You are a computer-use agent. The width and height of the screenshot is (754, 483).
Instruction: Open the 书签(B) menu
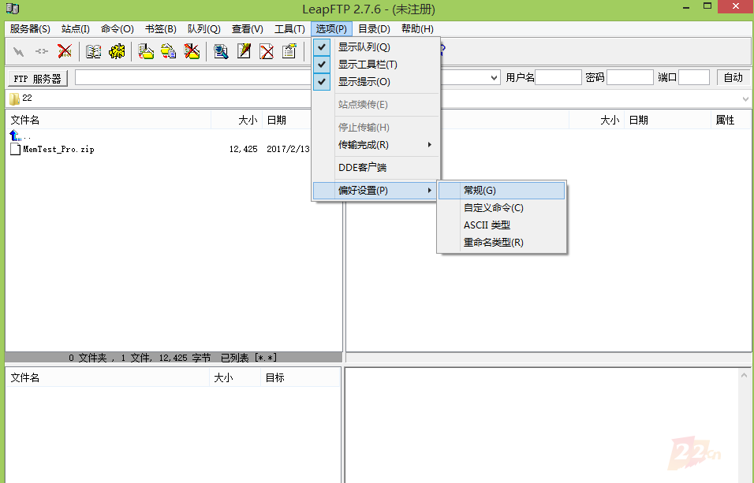tap(161, 29)
